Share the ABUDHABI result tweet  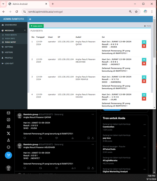(93, 168)
